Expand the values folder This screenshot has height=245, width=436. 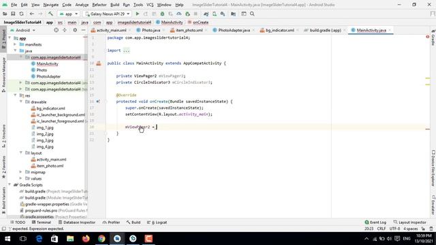pos(21,178)
